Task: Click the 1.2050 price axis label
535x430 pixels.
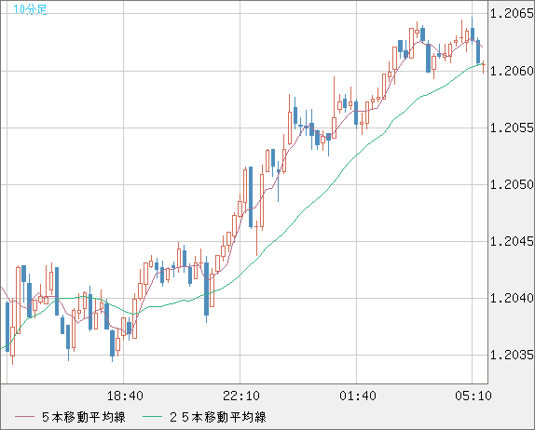Action: click(x=512, y=184)
